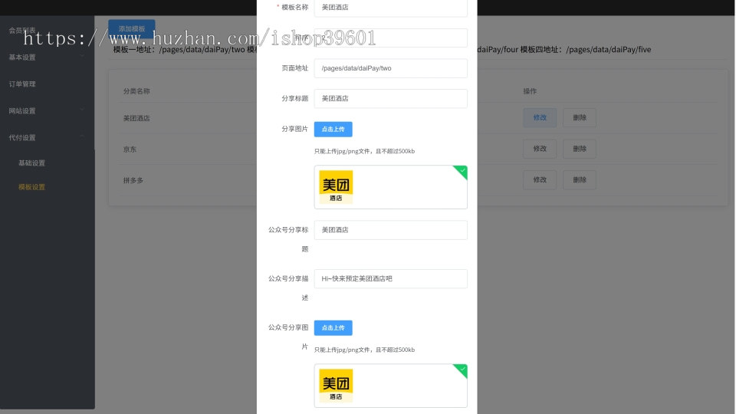Screen dimensions: 736x414
Task: Expand the 网站设置 sidebar menu
Action: tap(47, 110)
